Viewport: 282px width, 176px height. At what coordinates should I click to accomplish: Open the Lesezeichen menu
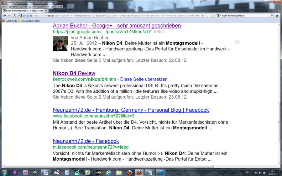43,7
